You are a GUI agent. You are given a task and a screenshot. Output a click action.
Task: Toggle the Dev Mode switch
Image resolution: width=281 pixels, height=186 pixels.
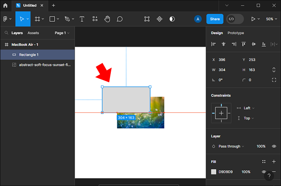pos(235,19)
